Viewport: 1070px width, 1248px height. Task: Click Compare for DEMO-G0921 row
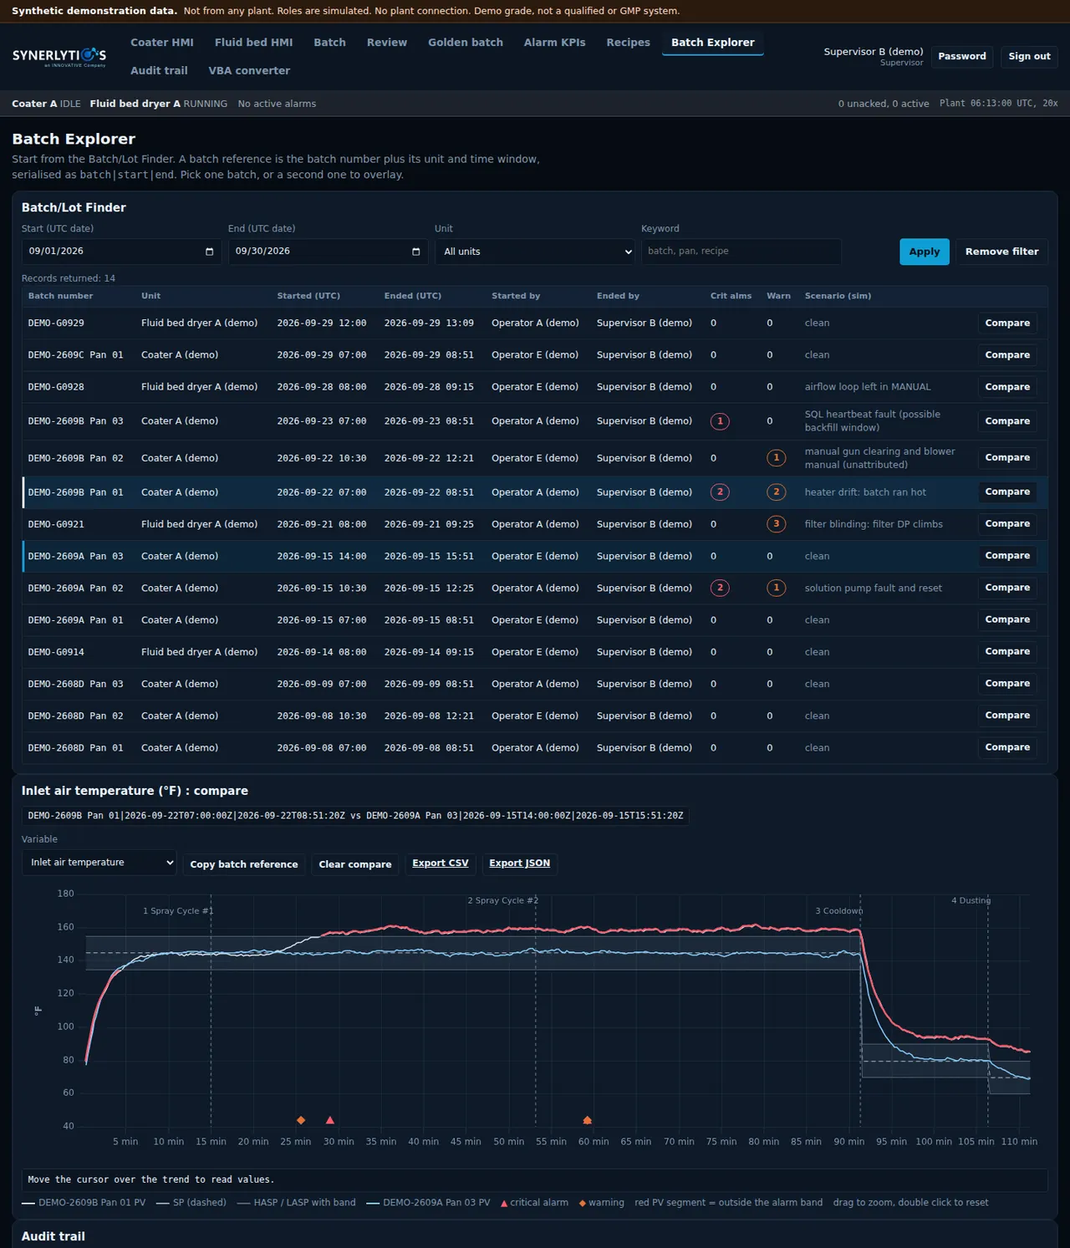[x=1007, y=524]
